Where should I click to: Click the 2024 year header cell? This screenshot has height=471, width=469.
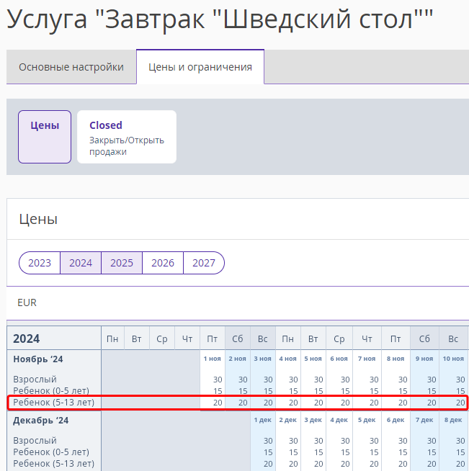tap(54, 338)
